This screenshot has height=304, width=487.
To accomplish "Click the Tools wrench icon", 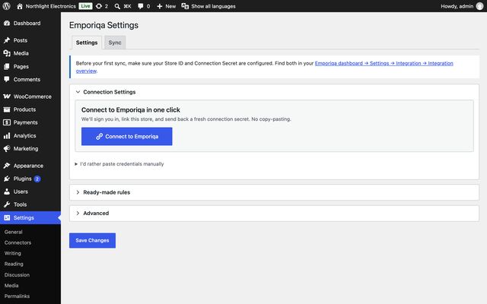I will 7,204.
